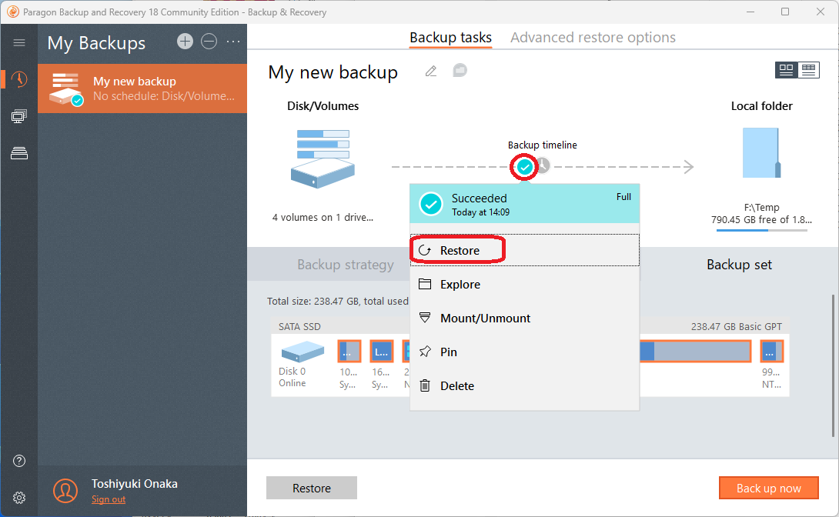Open the disks and volumes sidebar icon
This screenshot has width=839, height=517.
(x=18, y=153)
